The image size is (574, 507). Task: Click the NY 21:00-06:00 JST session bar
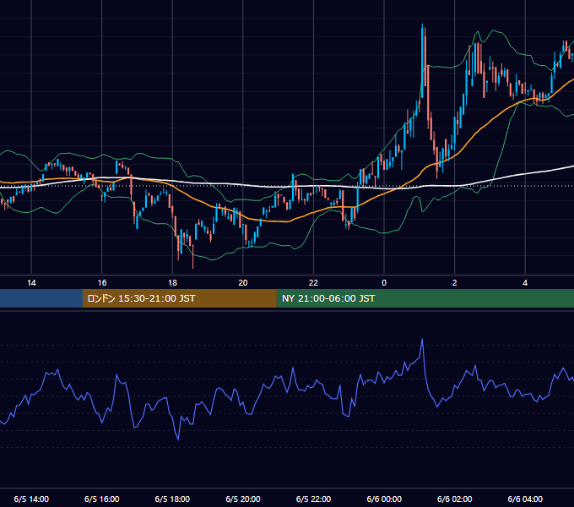click(425, 298)
